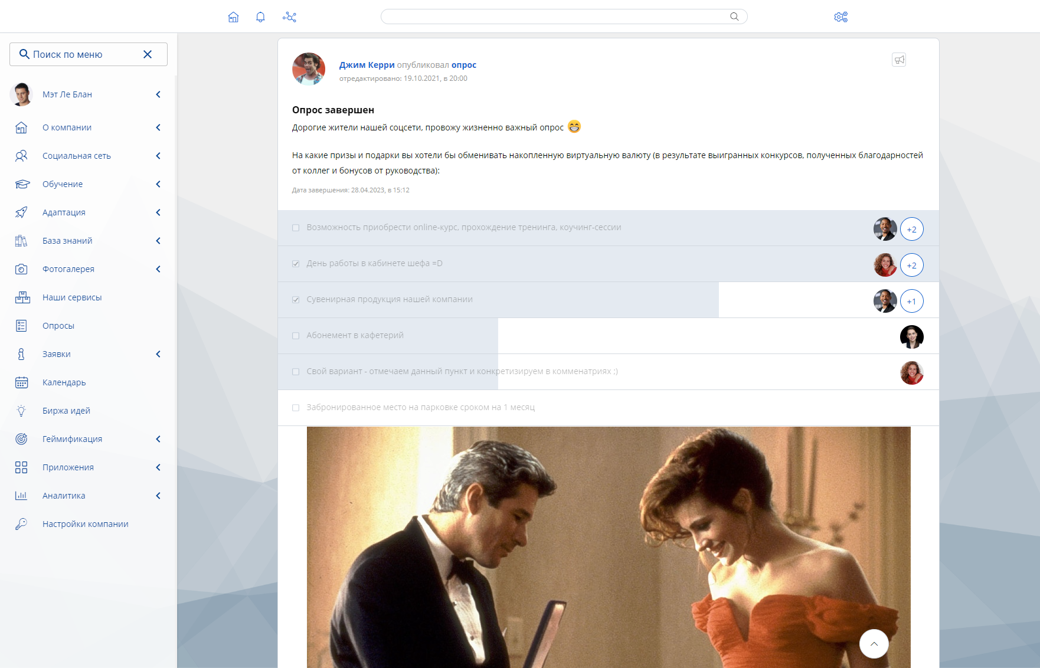Click the boxes icon for Наши сервисы
The image size is (1040, 668).
[x=22, y=297]
